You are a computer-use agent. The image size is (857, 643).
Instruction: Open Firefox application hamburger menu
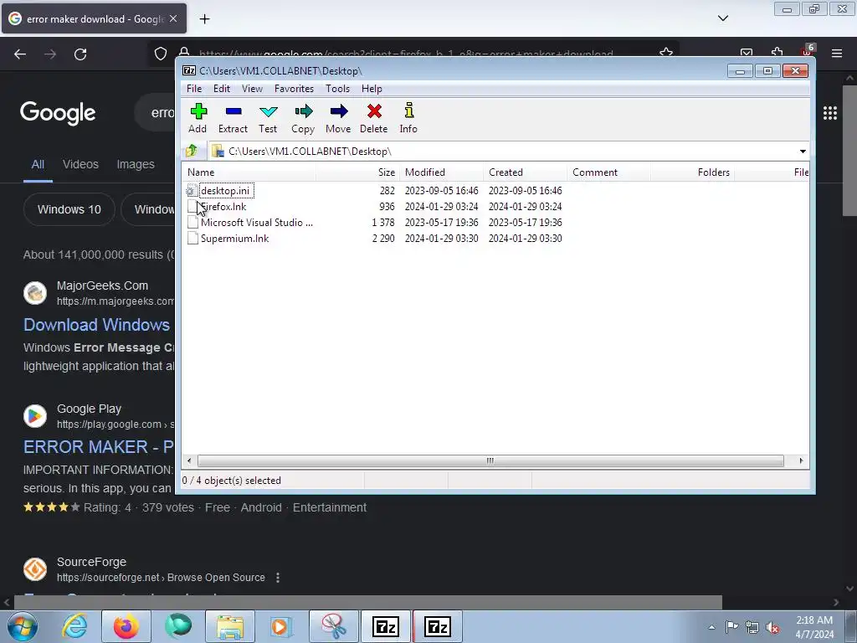point(837,54)
